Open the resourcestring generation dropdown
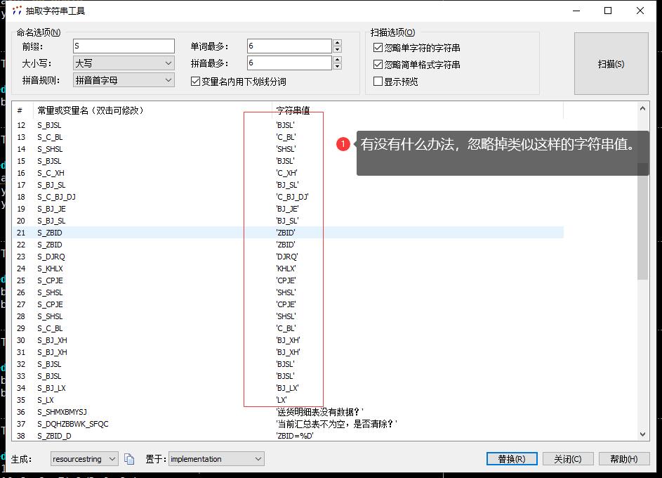Image resolution: width=662 pixels, height=478 pixels. (x=85, y=459)
